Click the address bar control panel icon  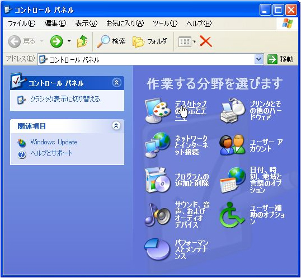click(43, 59)
